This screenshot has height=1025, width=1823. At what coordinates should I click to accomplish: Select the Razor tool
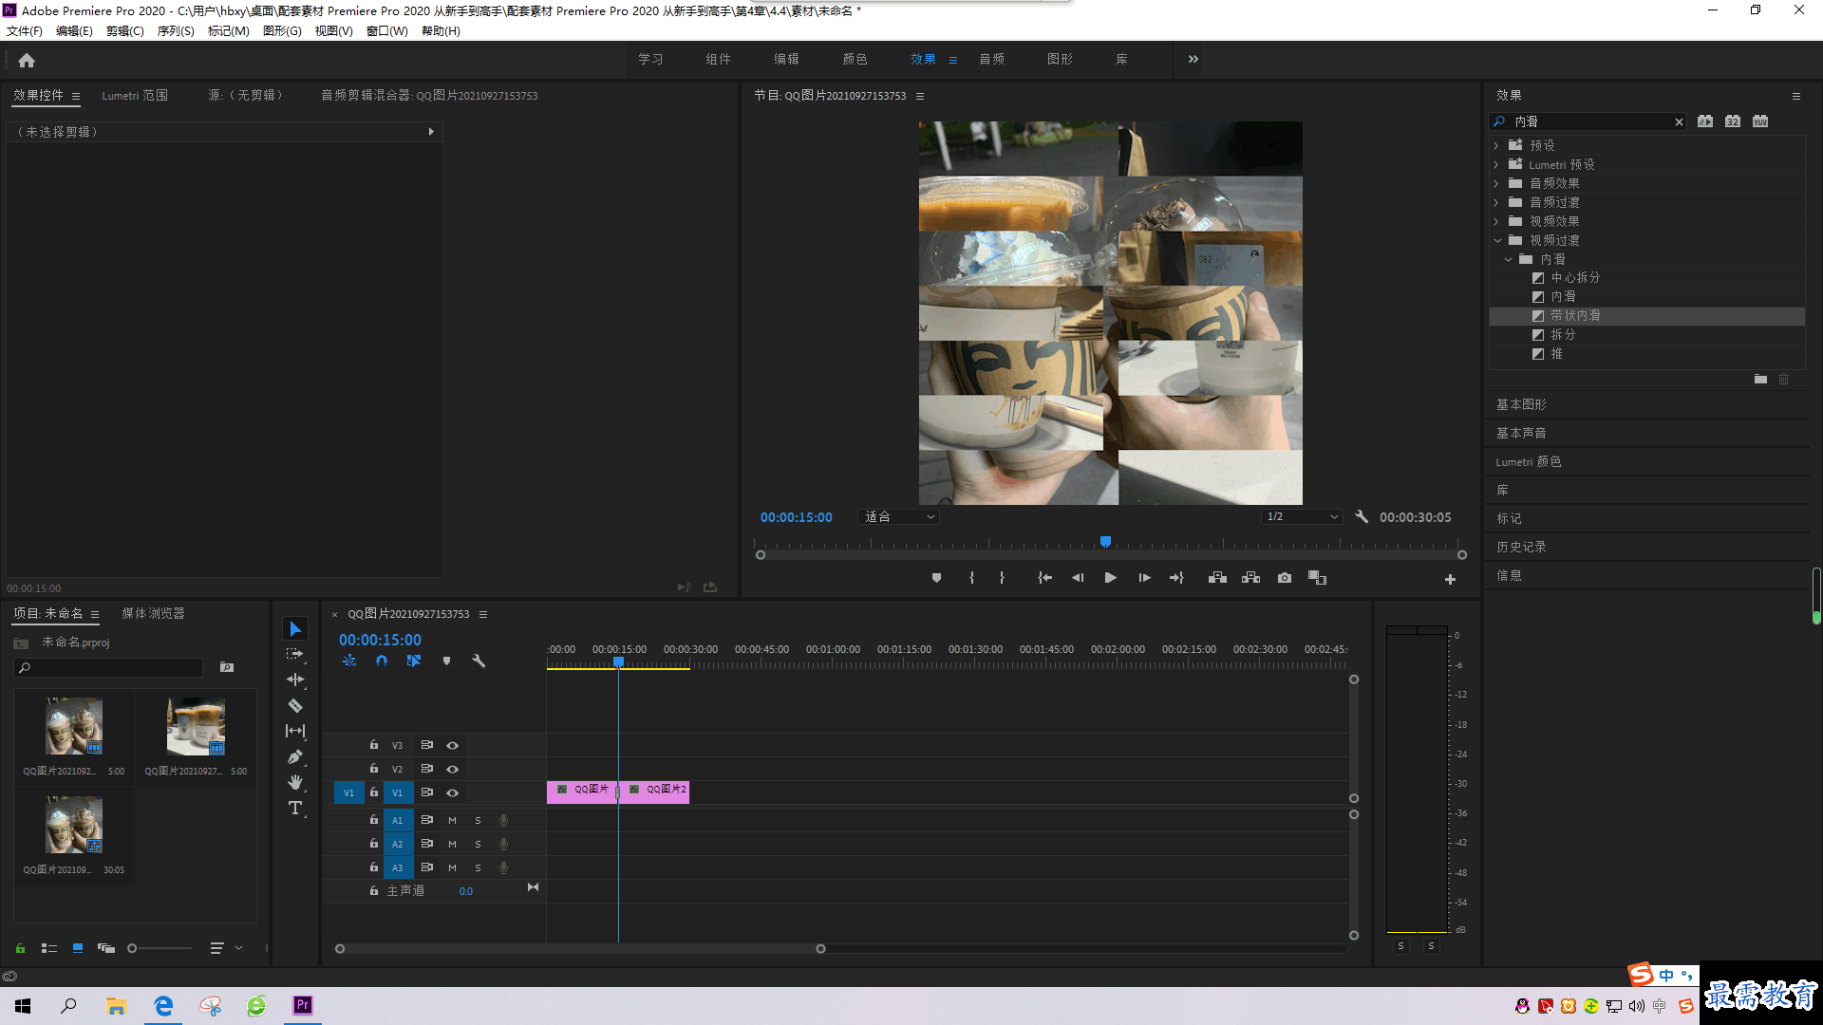pos(295,705)
